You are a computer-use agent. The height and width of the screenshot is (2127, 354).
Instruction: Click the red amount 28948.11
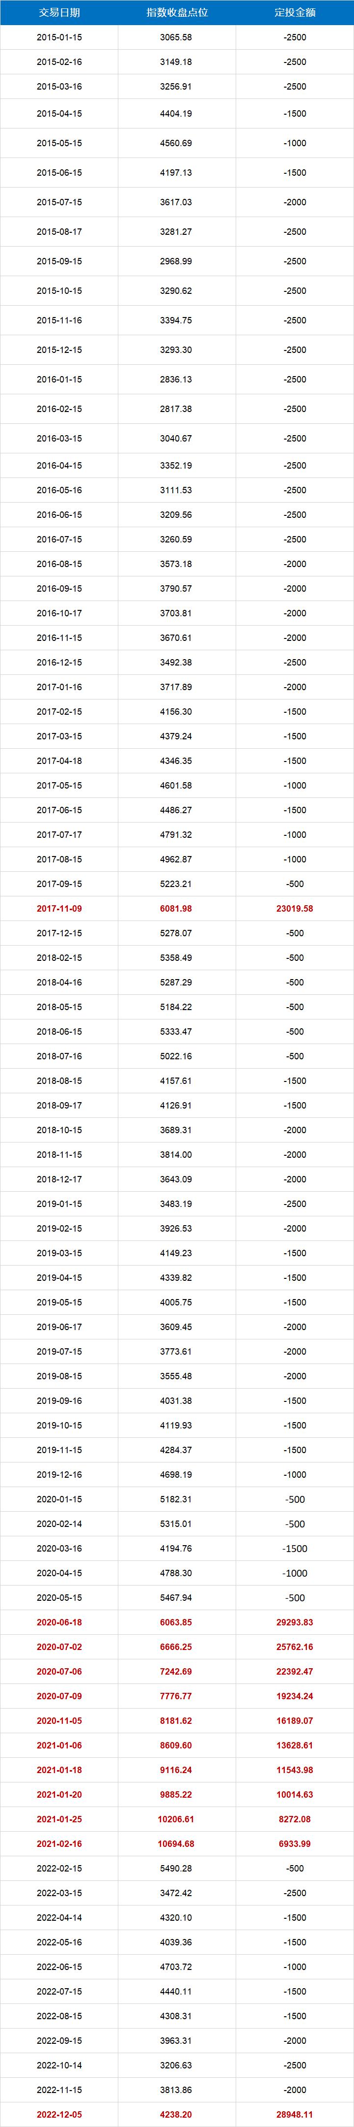click(x=294, y=2115)
